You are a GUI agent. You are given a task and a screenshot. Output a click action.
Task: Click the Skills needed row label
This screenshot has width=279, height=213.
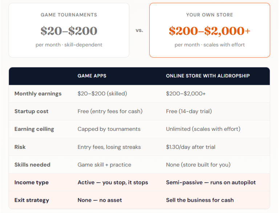click(x=32, y=164)
